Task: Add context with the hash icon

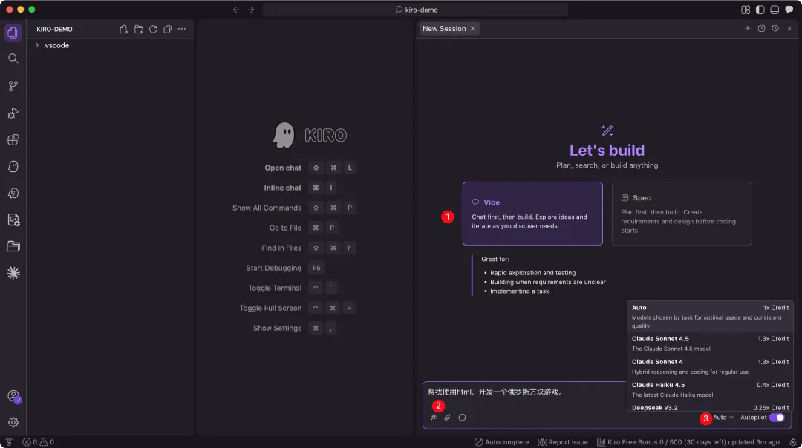Action: coord(434,418)
